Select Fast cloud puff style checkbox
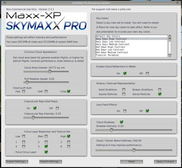 24,91
